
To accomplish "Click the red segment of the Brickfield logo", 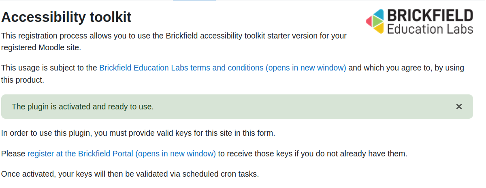I will pyautogui.click(x=369, y=21).
